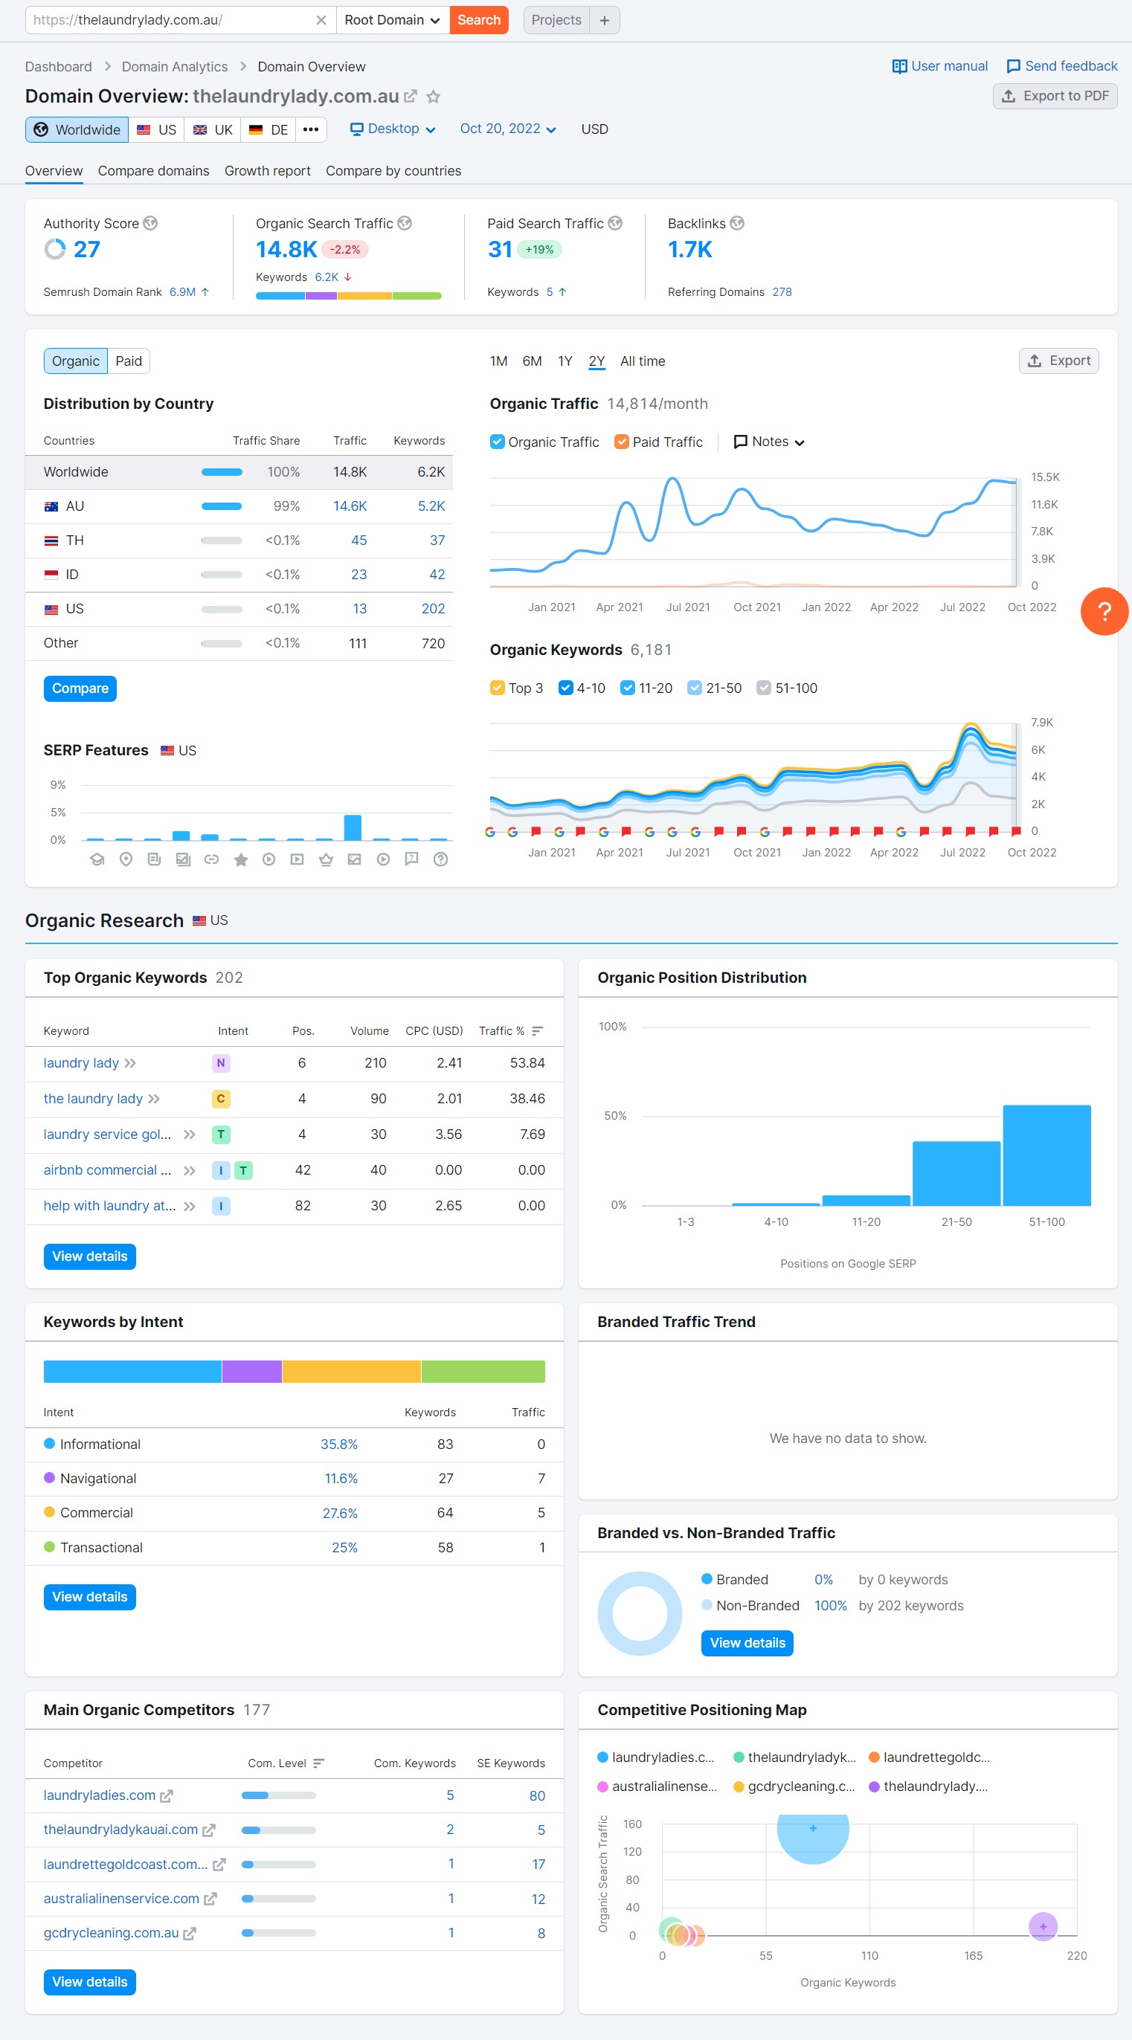The image size is (1132, 2040).
Task: Open Compare by countries tab
Action: tap(393, 171)
